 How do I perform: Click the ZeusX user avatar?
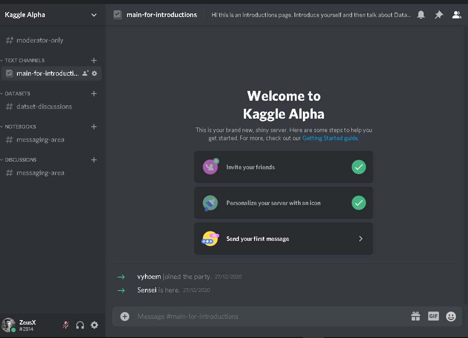(x=9, y=325)
